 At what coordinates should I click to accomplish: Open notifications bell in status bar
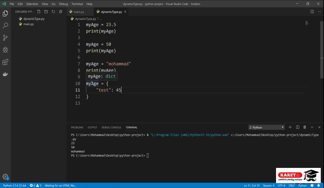coord(318,185)
